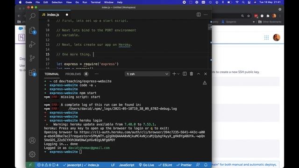Open the browser zoom search icon
This screenshot has width=299, height=168.
click(x=242, y=16)
